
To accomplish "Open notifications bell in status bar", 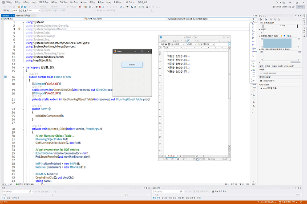I will pos(301,202).
